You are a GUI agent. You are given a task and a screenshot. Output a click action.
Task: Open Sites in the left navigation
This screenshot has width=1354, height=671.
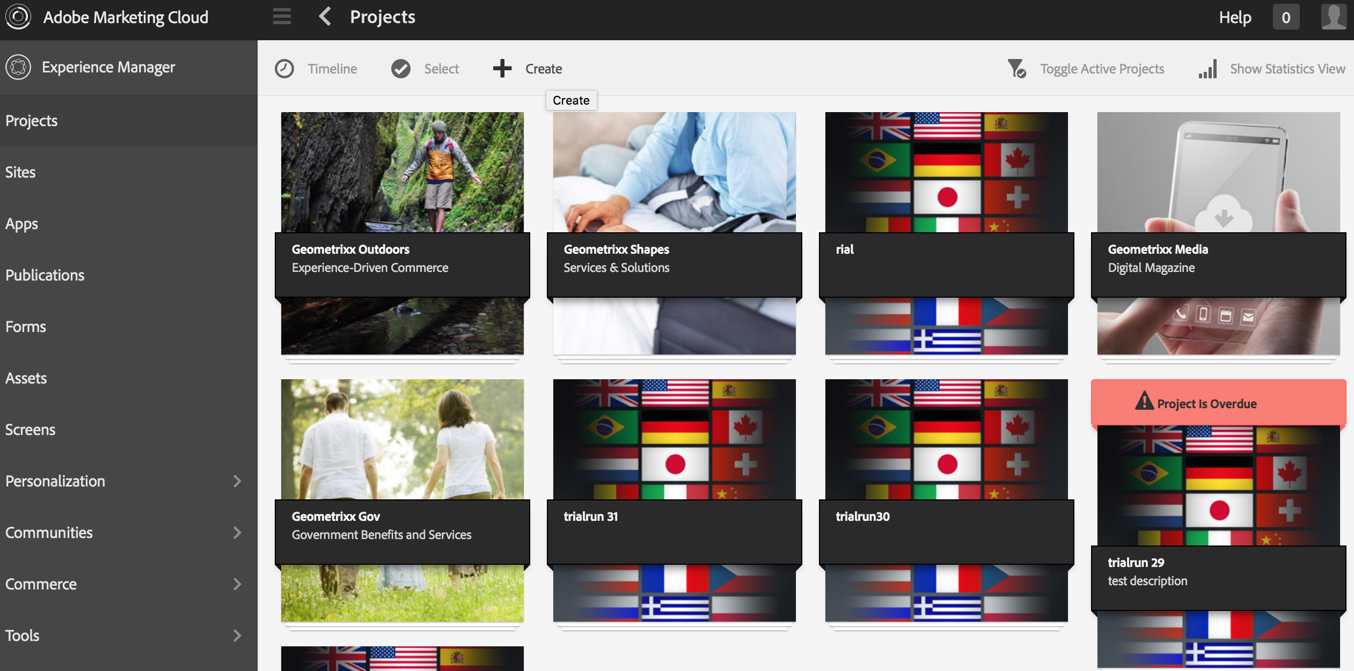[x=20, y=172]
